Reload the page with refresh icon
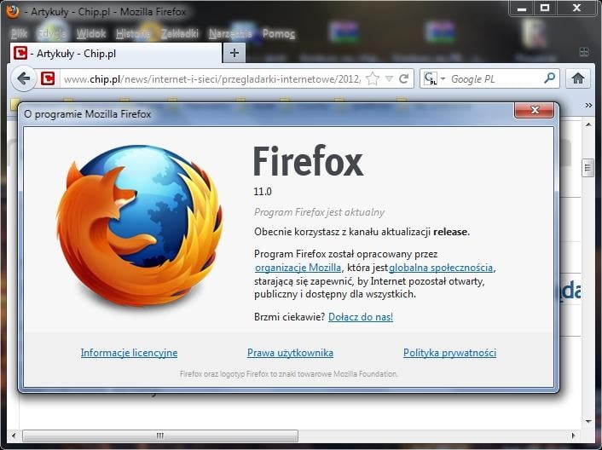Viewport: 602px width, 450px height. coord(403,78)
